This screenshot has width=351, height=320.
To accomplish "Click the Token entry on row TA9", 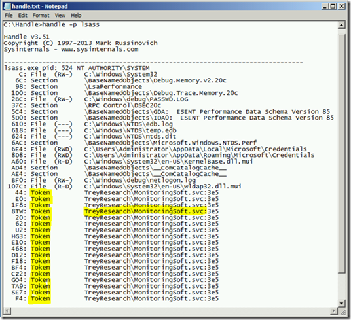I will (41, 286).
